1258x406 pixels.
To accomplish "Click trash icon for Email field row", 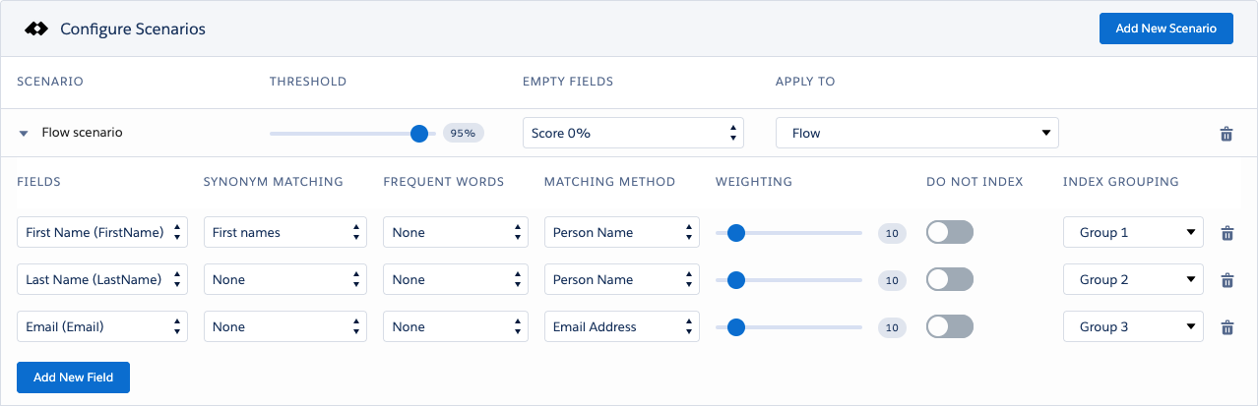I will (x=1227, y=327).
